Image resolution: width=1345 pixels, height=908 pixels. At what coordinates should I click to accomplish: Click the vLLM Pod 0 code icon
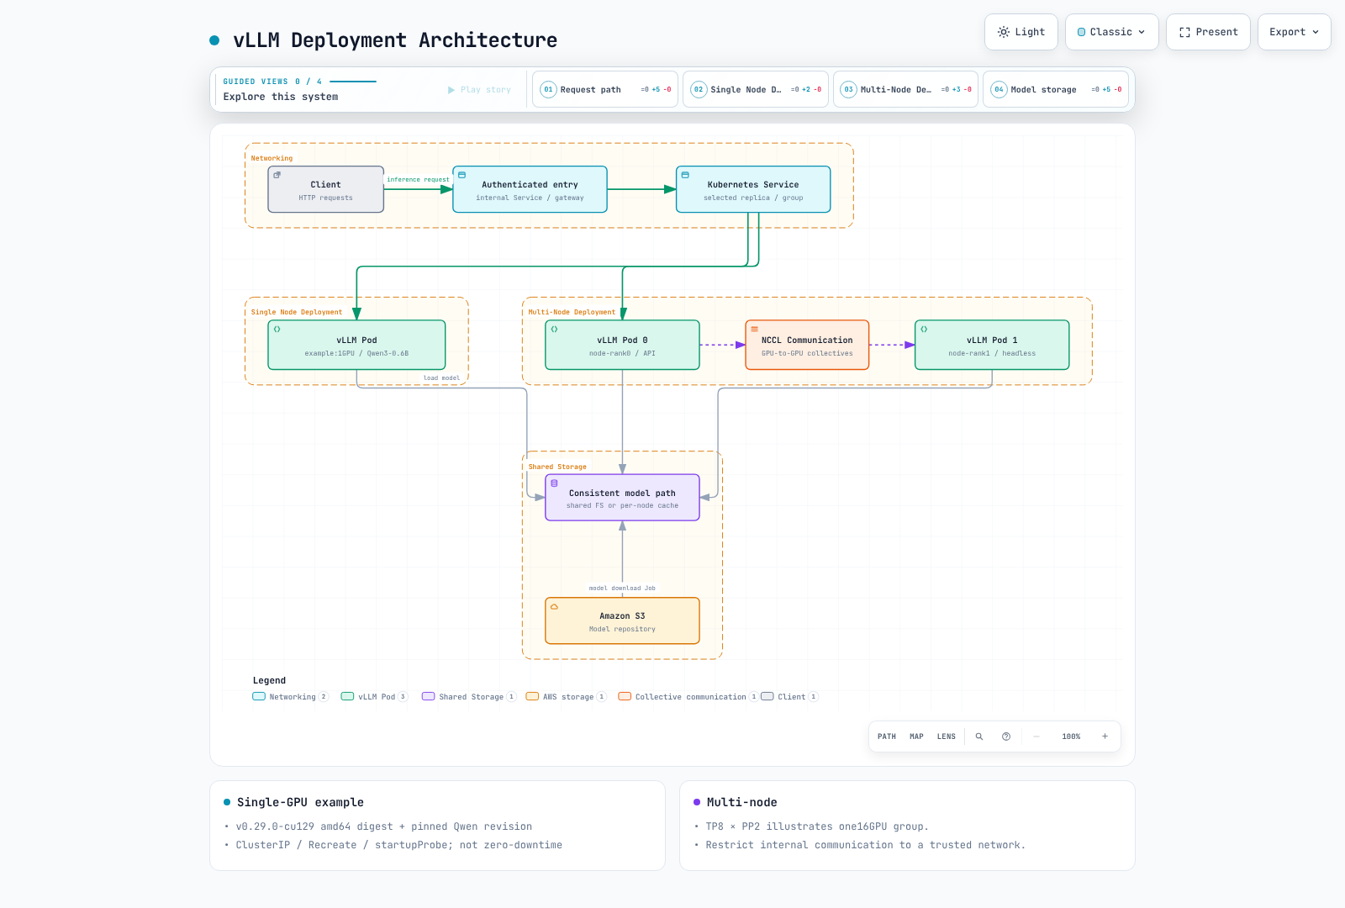(554, 329)
